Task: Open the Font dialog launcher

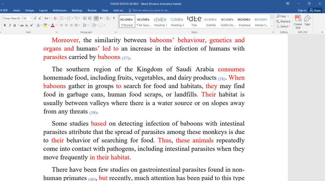Action: tap(56, 32)
